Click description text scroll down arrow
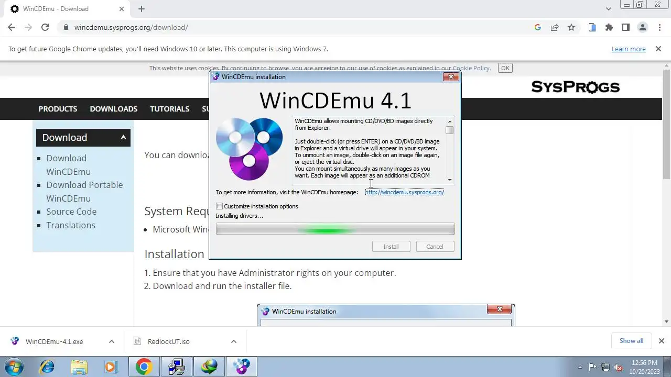This screenshot has width=671, height=377. pos(449,180)
